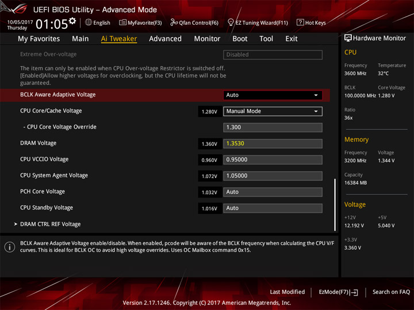
Task: Click the Hot Keys question mark icon
Action: [x=300, y=22]
